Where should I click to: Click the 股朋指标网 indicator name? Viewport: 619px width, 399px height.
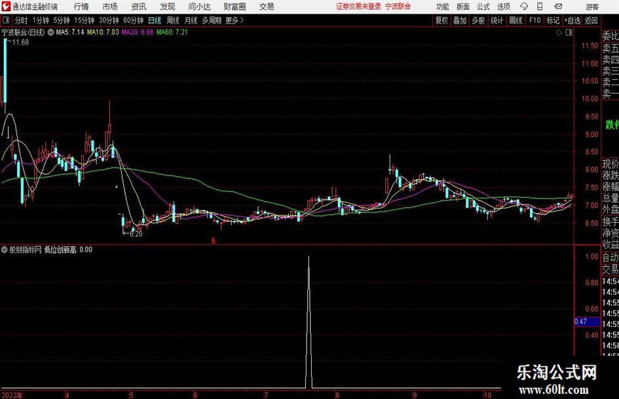pos(26,250)
